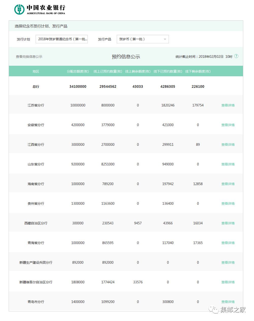Open 查看兑换信息公示 link
Image resolution: width=254 pixels, height=321 pixels.
pyautogui.click(x=29, y=56)
